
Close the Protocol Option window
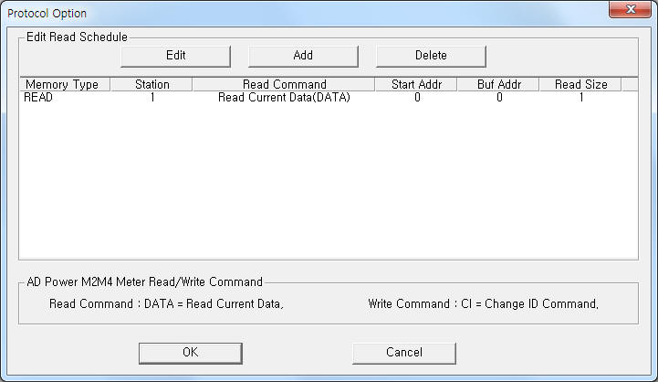[x=630, y=9]
